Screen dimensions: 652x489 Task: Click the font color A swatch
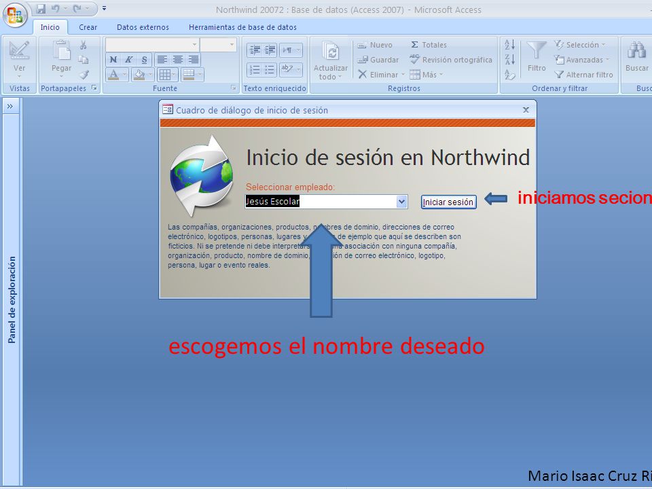(x=113, y=75)
